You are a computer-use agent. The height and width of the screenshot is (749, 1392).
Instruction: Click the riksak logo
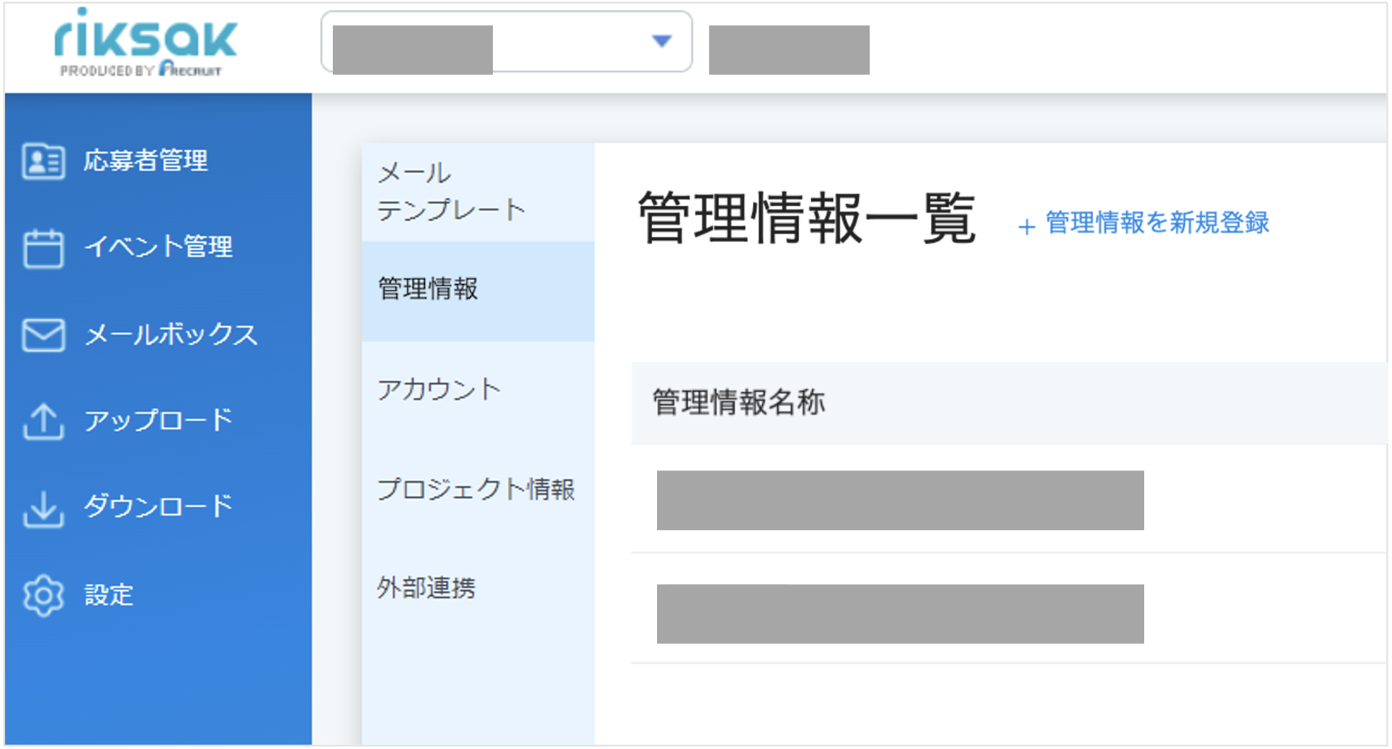146,42
